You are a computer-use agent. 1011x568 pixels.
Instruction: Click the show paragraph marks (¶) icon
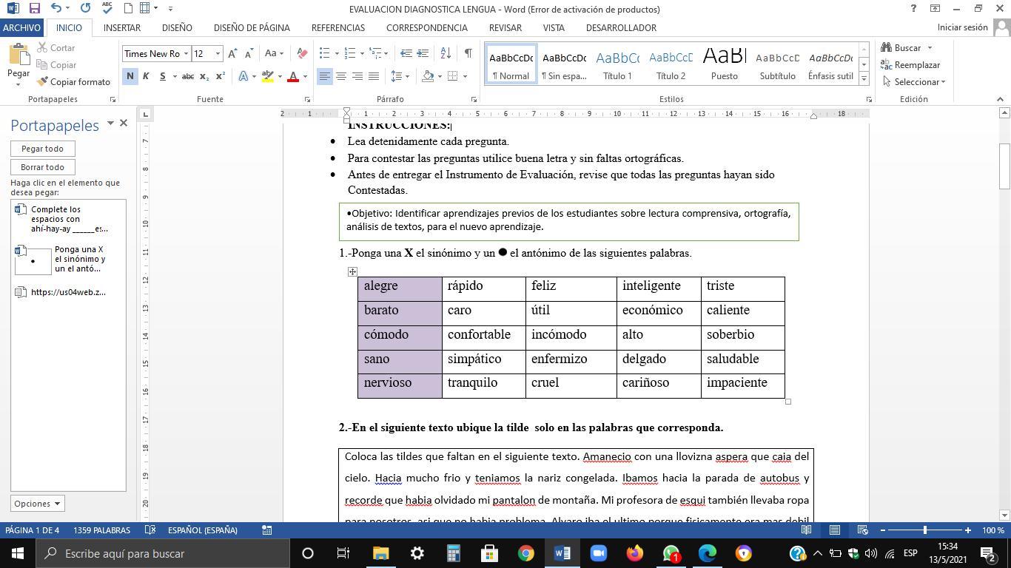pyautogui.click(x=468, y=53)
